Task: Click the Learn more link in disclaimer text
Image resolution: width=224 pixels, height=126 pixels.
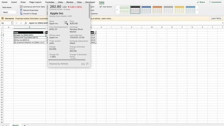Action: click(106, 19)
